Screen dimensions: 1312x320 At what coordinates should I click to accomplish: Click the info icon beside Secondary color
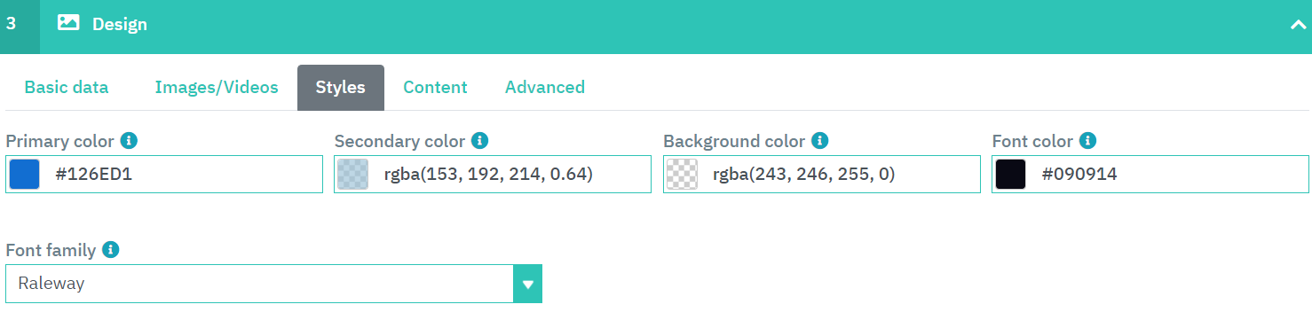[480, 141]
